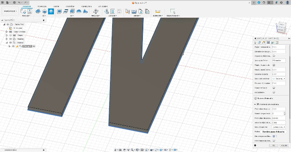Screen dimensions: 291x152
Task: Collapse the Passes de profondeur multiples section
Action: [255, 104]
